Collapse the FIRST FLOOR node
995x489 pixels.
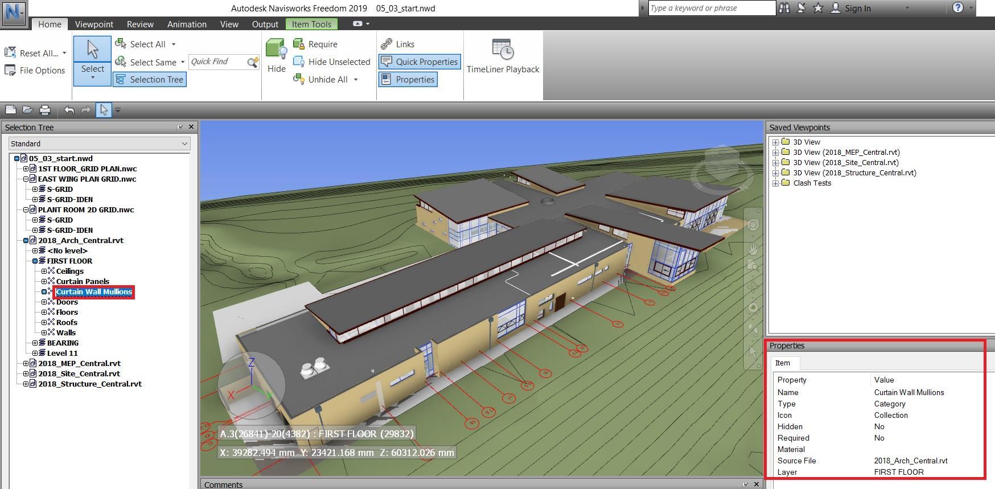tap(35, 261)
